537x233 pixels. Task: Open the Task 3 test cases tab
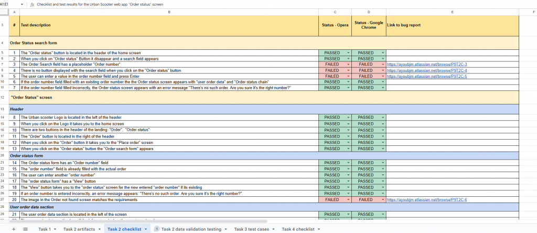(x=252, y=229)
